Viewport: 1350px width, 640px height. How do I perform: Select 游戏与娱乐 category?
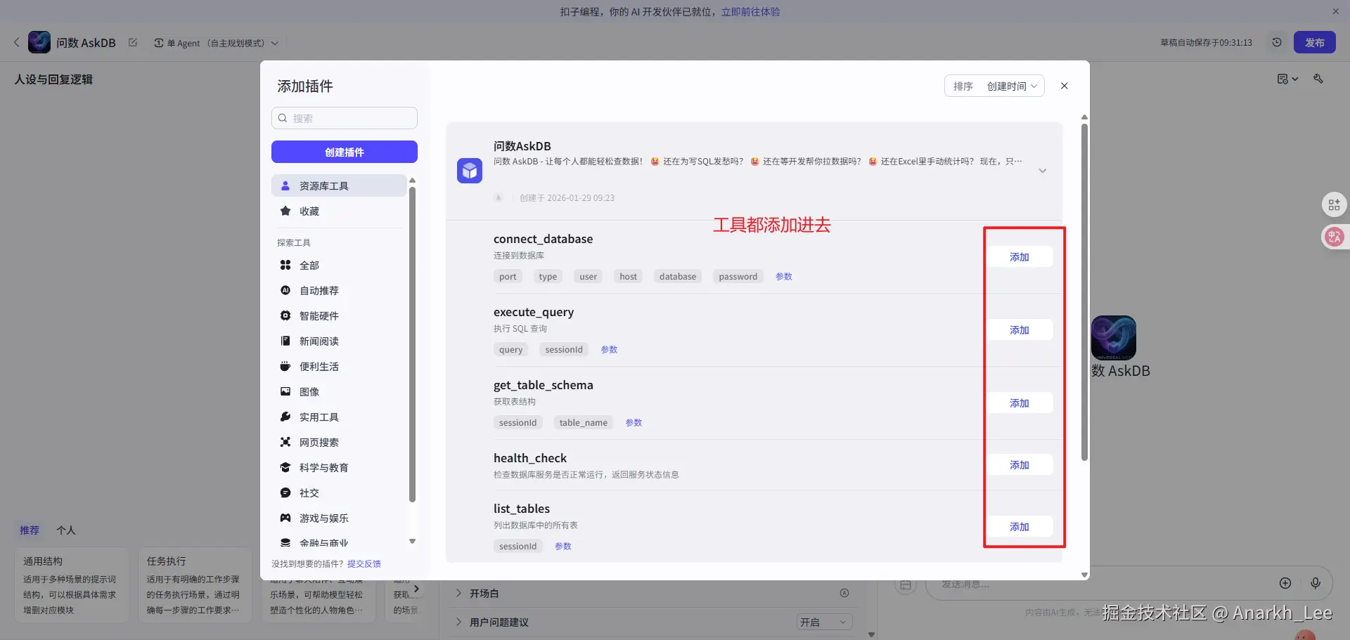tap(339, 518)
